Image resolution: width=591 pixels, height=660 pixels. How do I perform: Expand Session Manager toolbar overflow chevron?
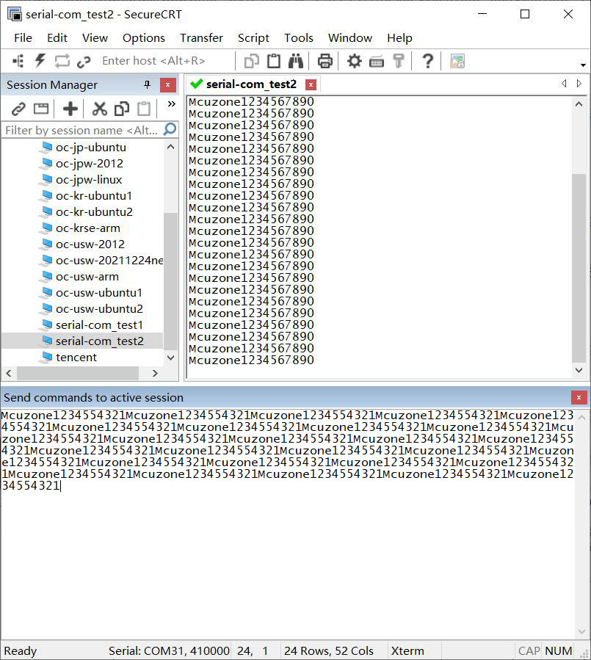coord(171,104)
